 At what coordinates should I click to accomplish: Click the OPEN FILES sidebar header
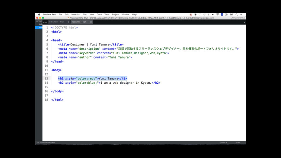pos(39,21)
